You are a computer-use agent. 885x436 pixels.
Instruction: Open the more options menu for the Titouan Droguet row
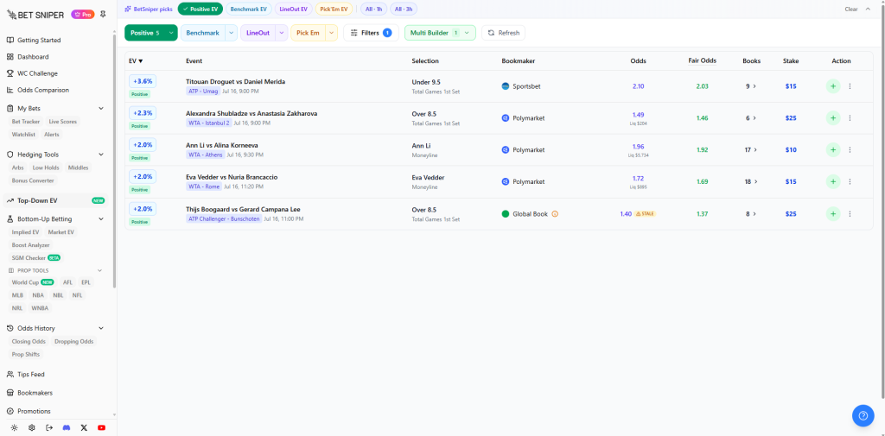(850, 86)
